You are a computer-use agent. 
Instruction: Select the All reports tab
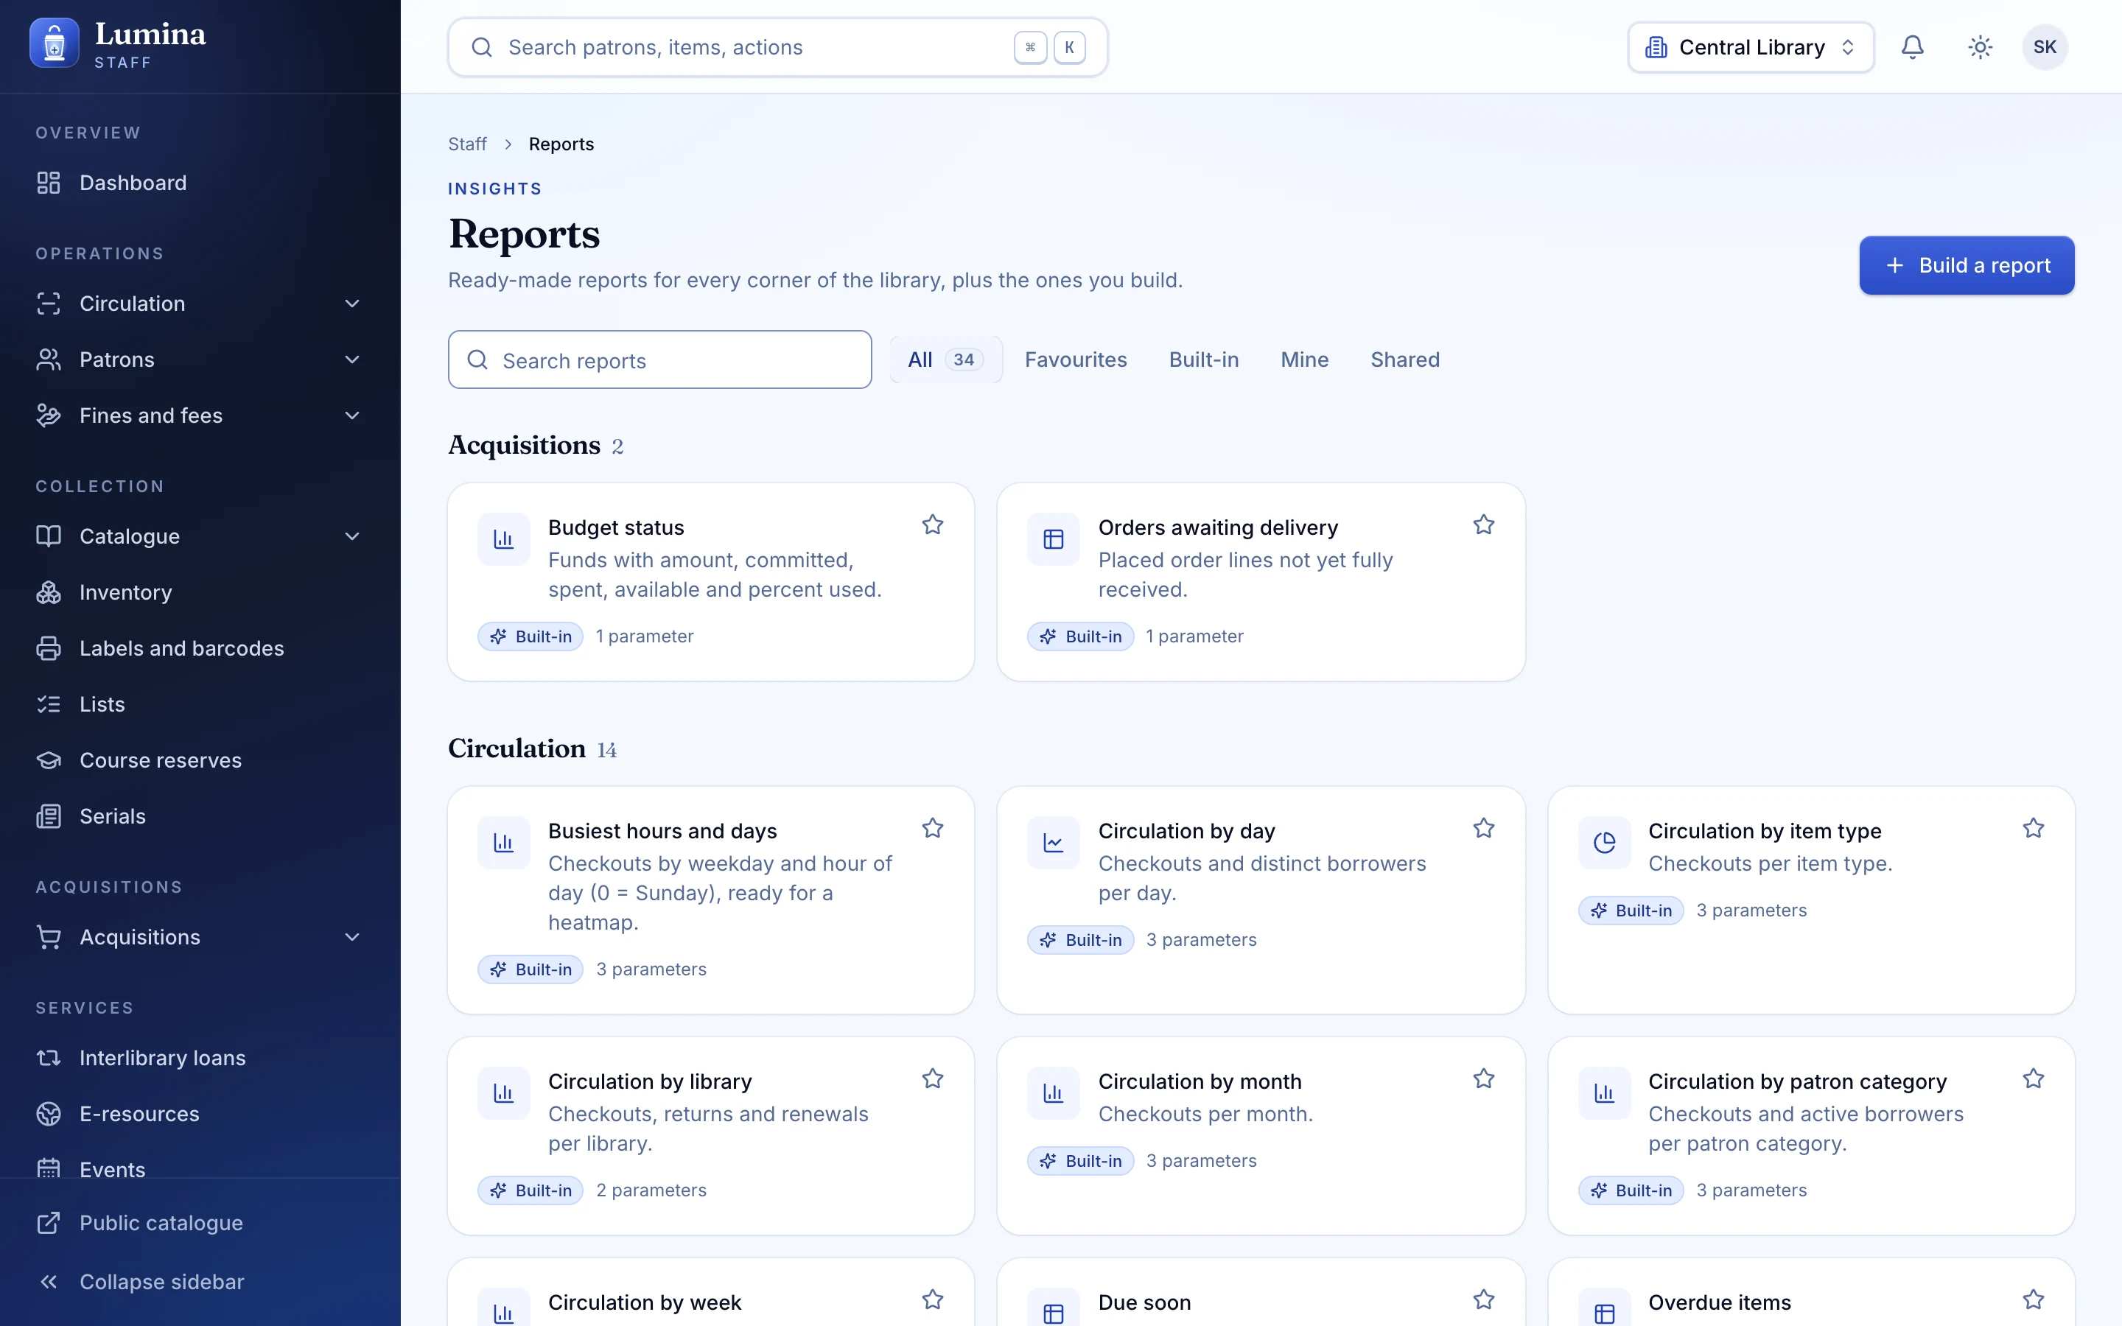coord(945,359)
